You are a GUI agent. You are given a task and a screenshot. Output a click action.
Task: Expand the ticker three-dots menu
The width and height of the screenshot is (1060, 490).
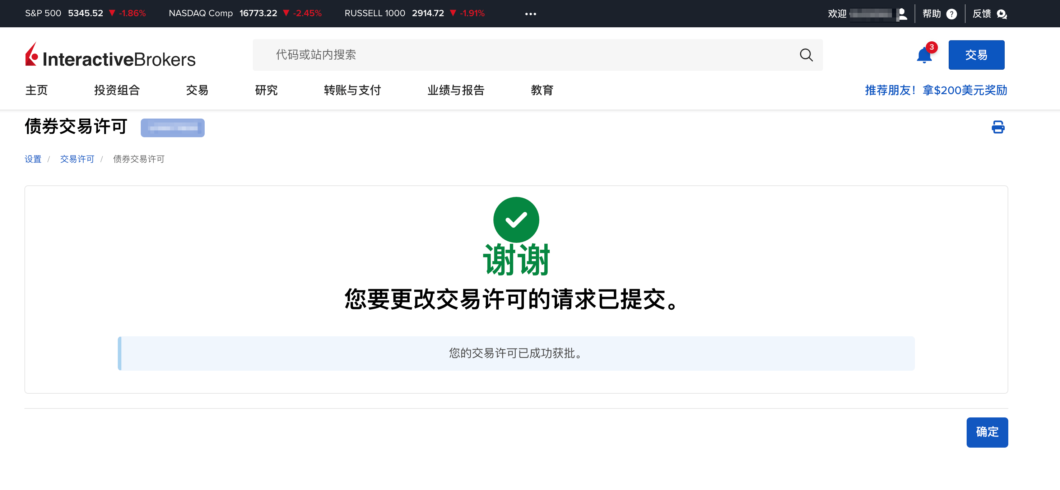[530, 14]
